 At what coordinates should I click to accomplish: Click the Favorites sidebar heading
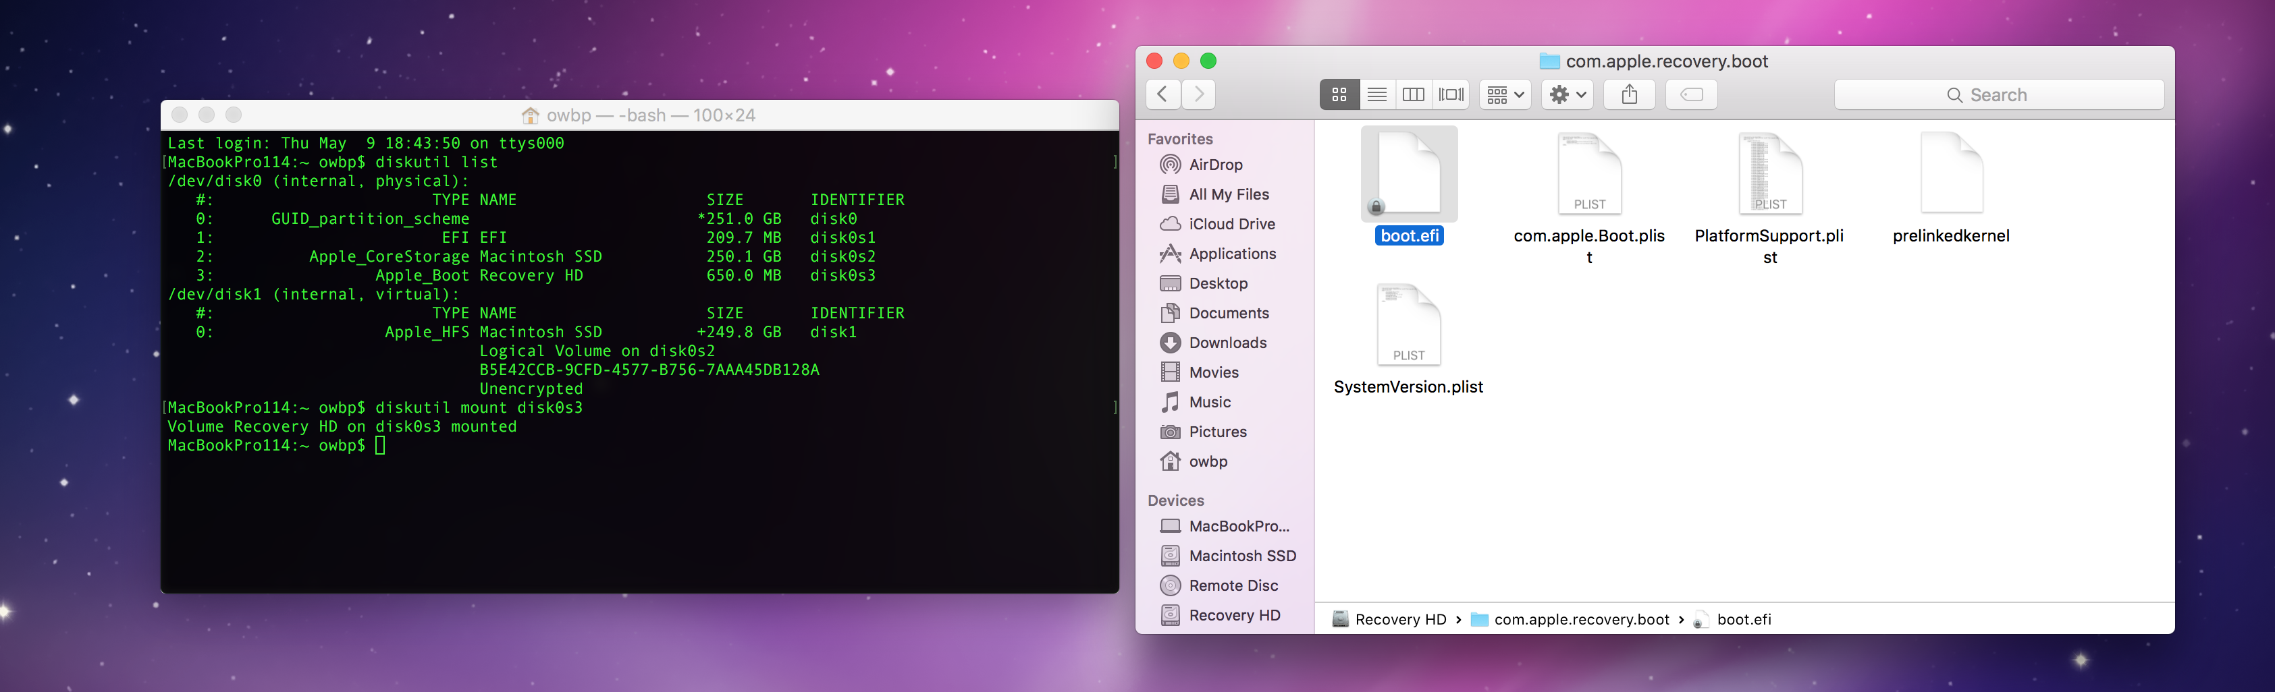click(1180, 140)
